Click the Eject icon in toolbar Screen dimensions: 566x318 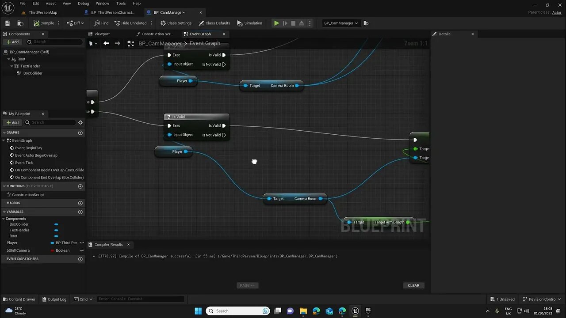[x=302, y=23]
